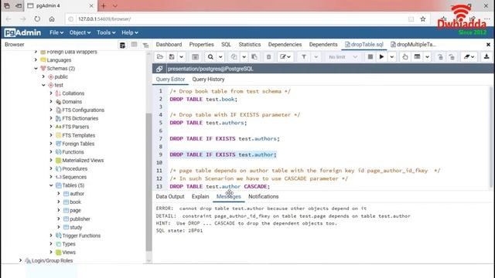Screen dimensions: 495x278
Task: Click the View Data grid icon
Action: point(134,45)
